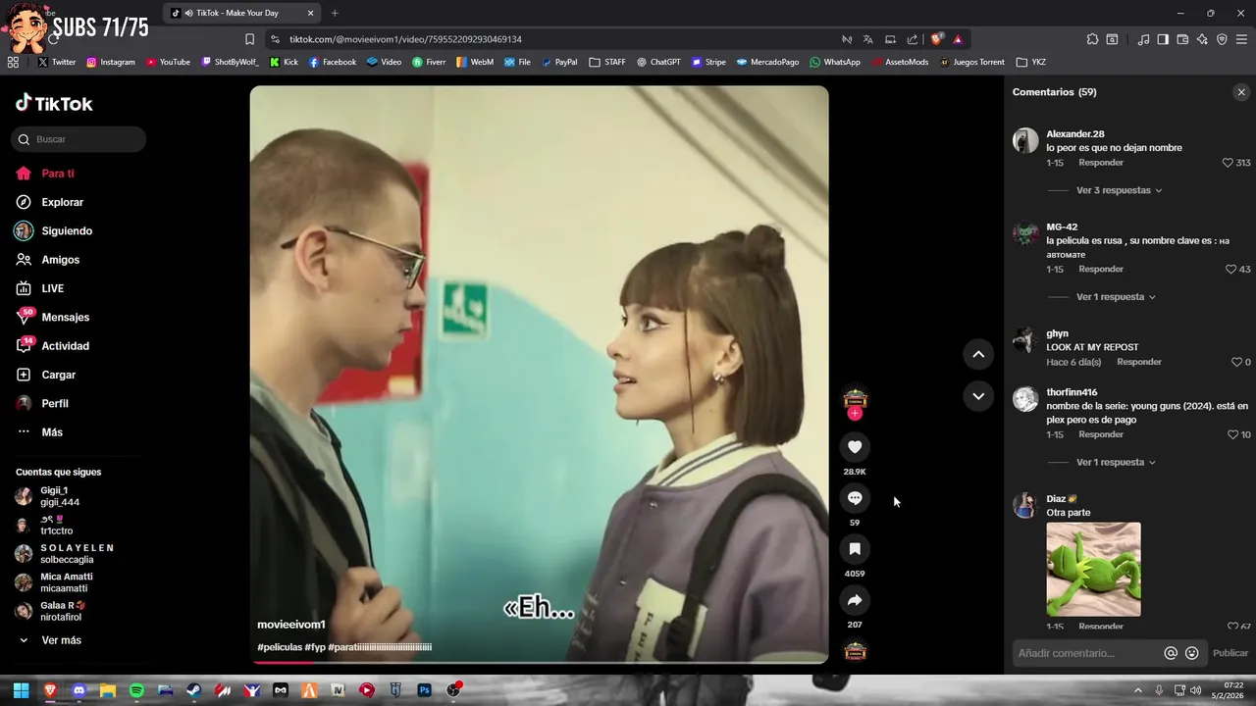
Task: Open comments via the speech bubble icon
Action: 855,498
